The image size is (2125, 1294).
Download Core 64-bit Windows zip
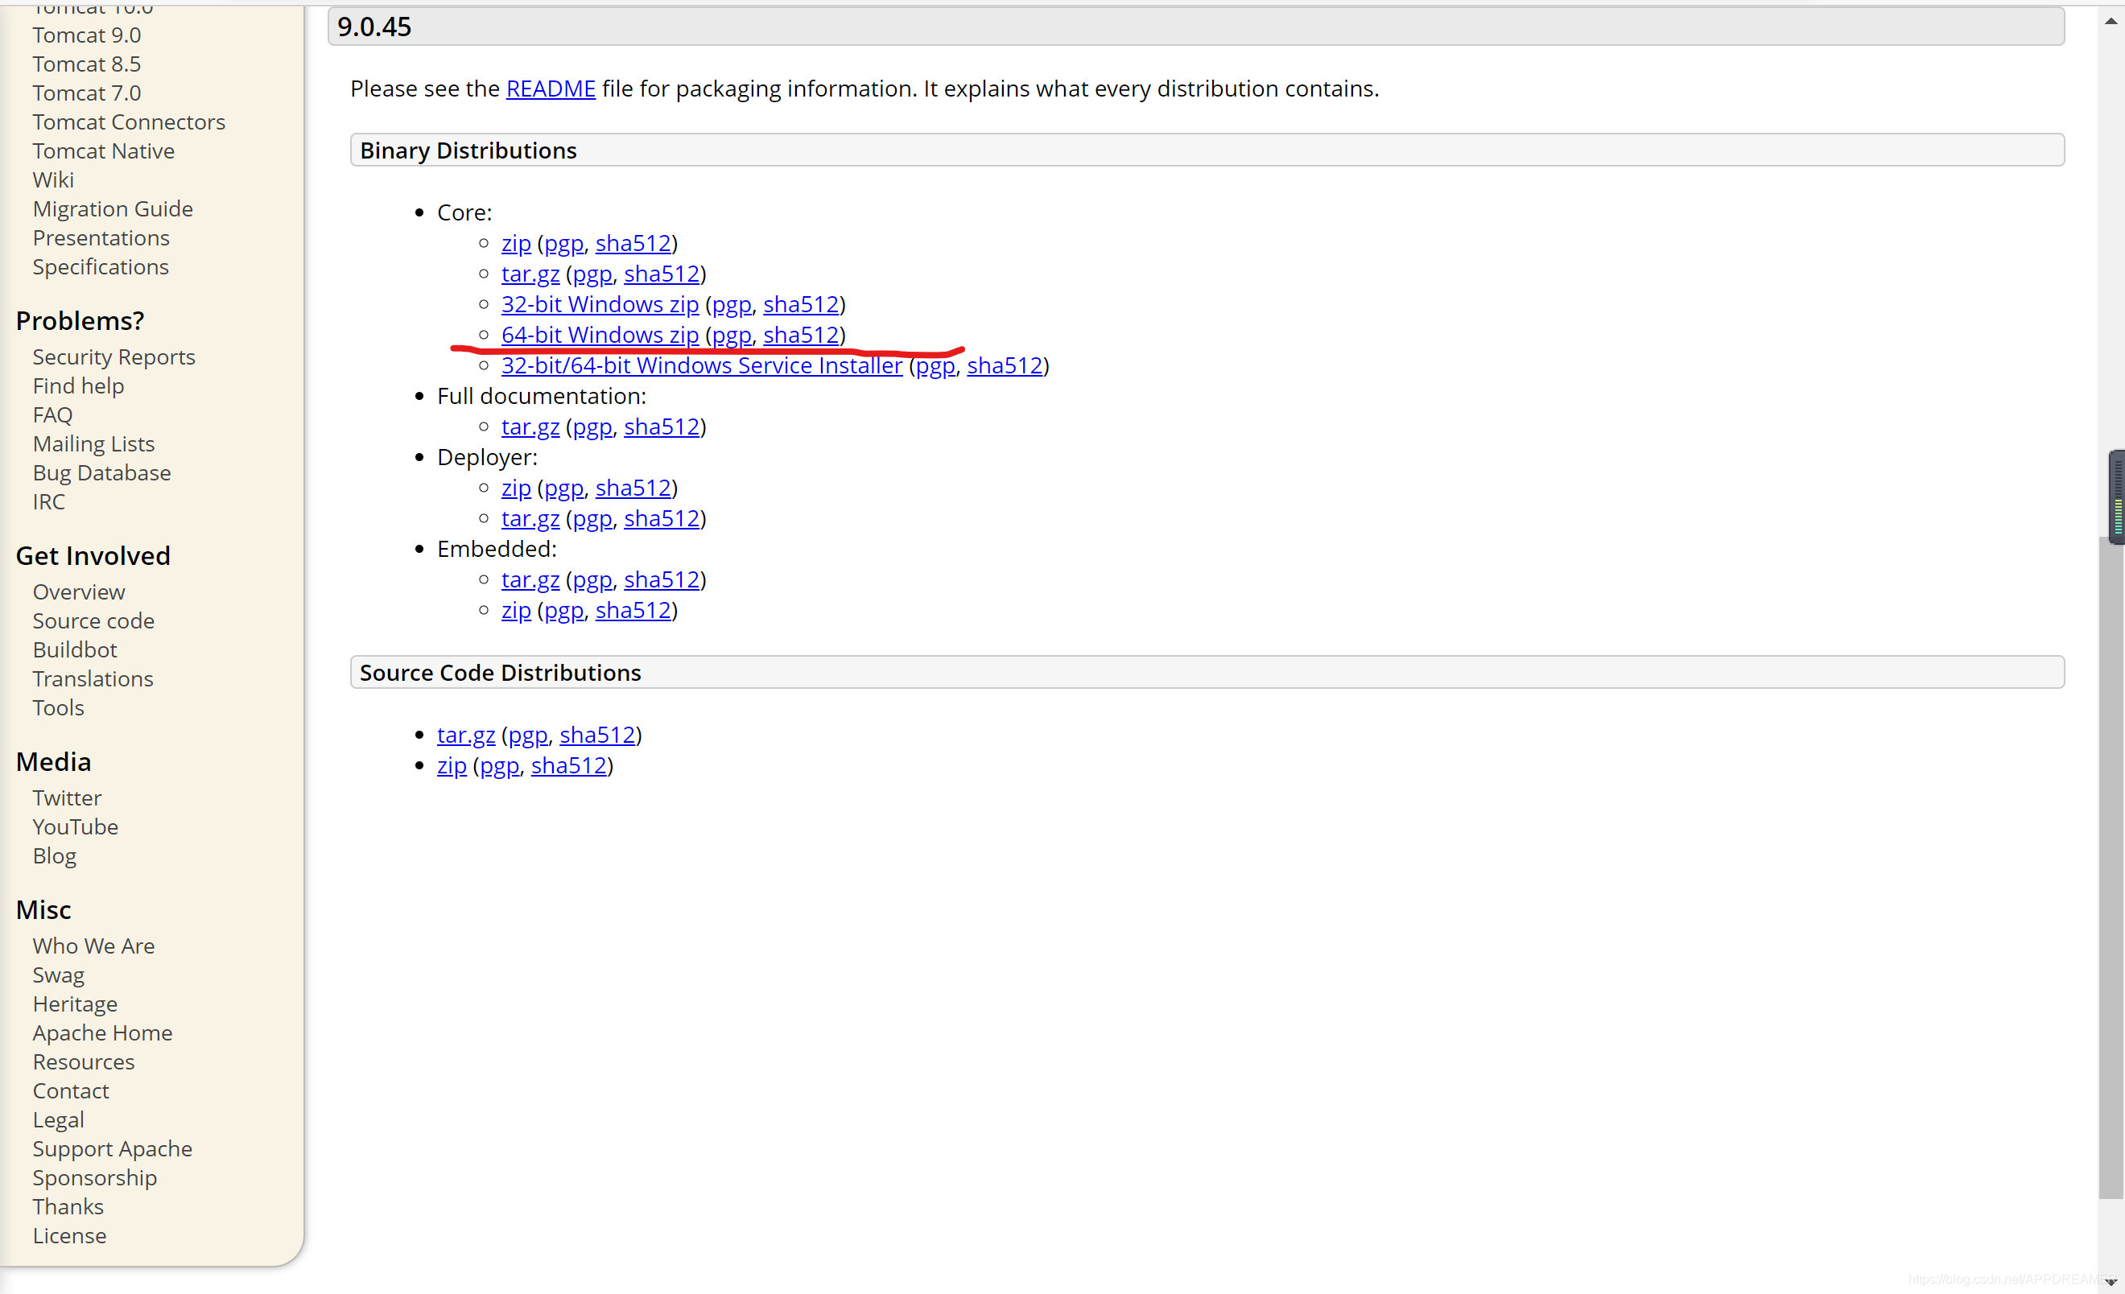coord(600,335)
